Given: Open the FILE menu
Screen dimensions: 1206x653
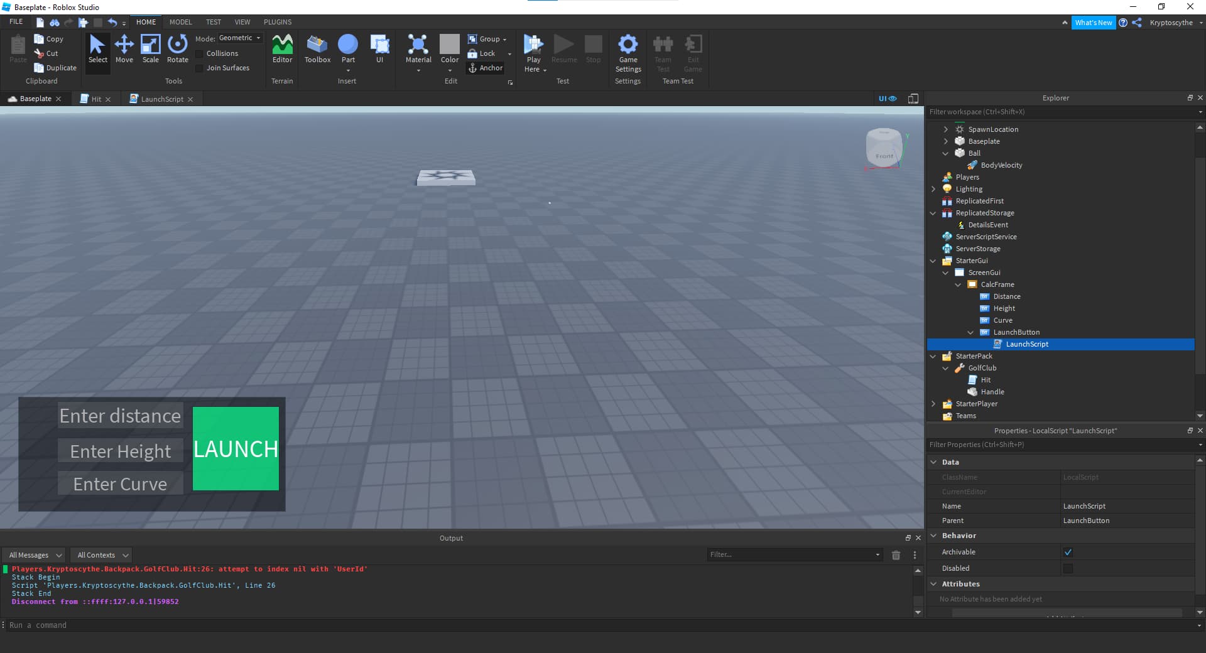Looking at the screenshot, I should tap(16, 22).
